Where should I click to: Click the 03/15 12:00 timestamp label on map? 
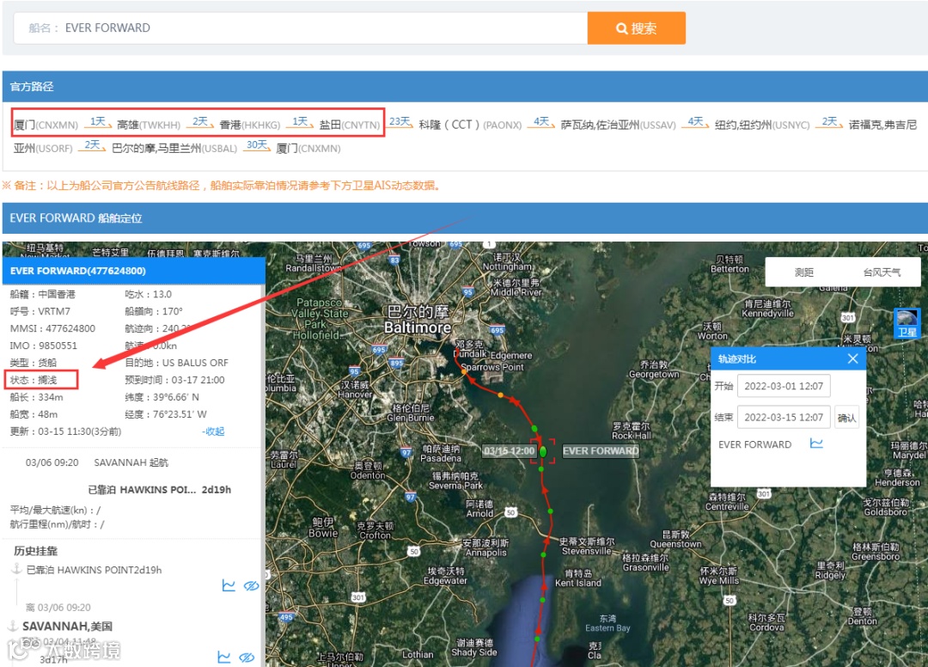tap(509, 451)
